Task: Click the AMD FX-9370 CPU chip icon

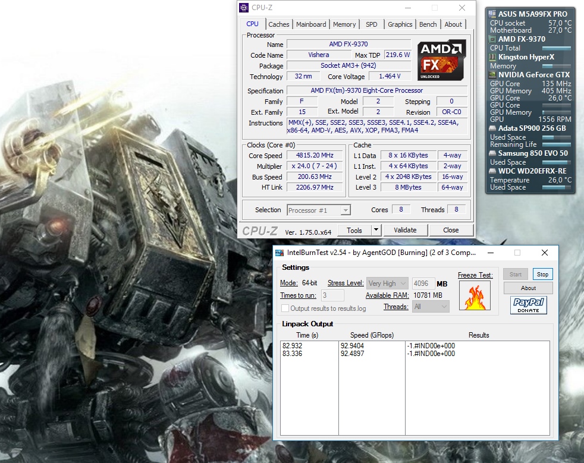Action: (492, 39)
